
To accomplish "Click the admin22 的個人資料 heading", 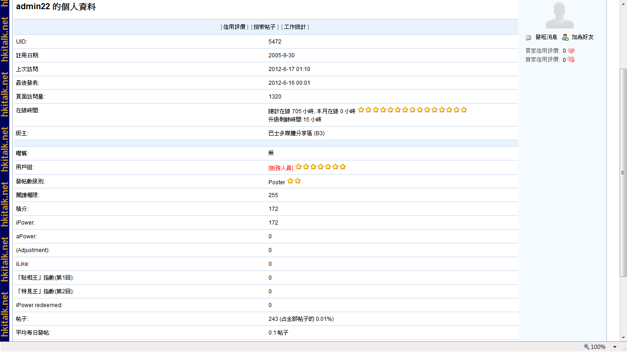I will 56,7.
